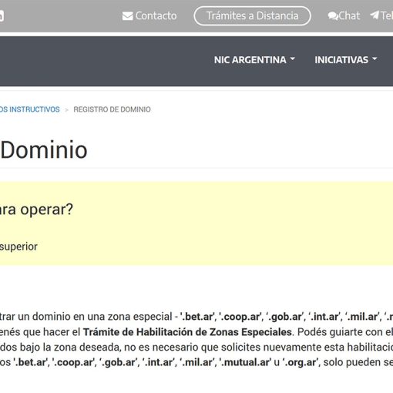Click the breadcrumb separator arrow
Screen dimensions: 393x393
66,110
